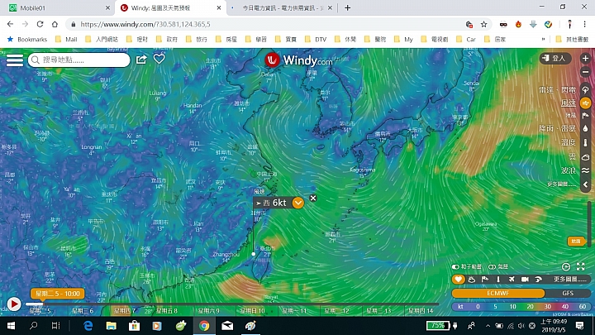Select the rain thunder text label
The width and height of the screenshot is (595, 335).
point(557,129)
